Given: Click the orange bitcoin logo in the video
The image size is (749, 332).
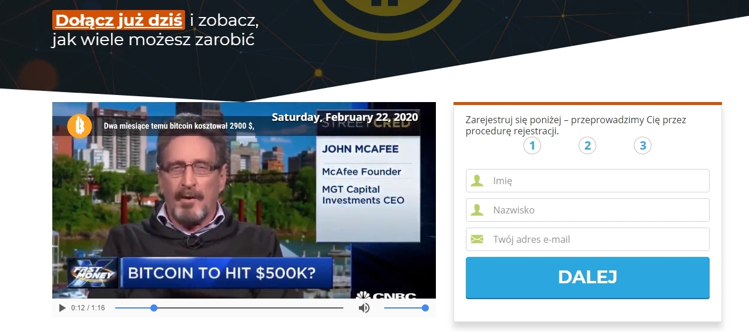Looking at the screenshot, I should pos(79,126).
